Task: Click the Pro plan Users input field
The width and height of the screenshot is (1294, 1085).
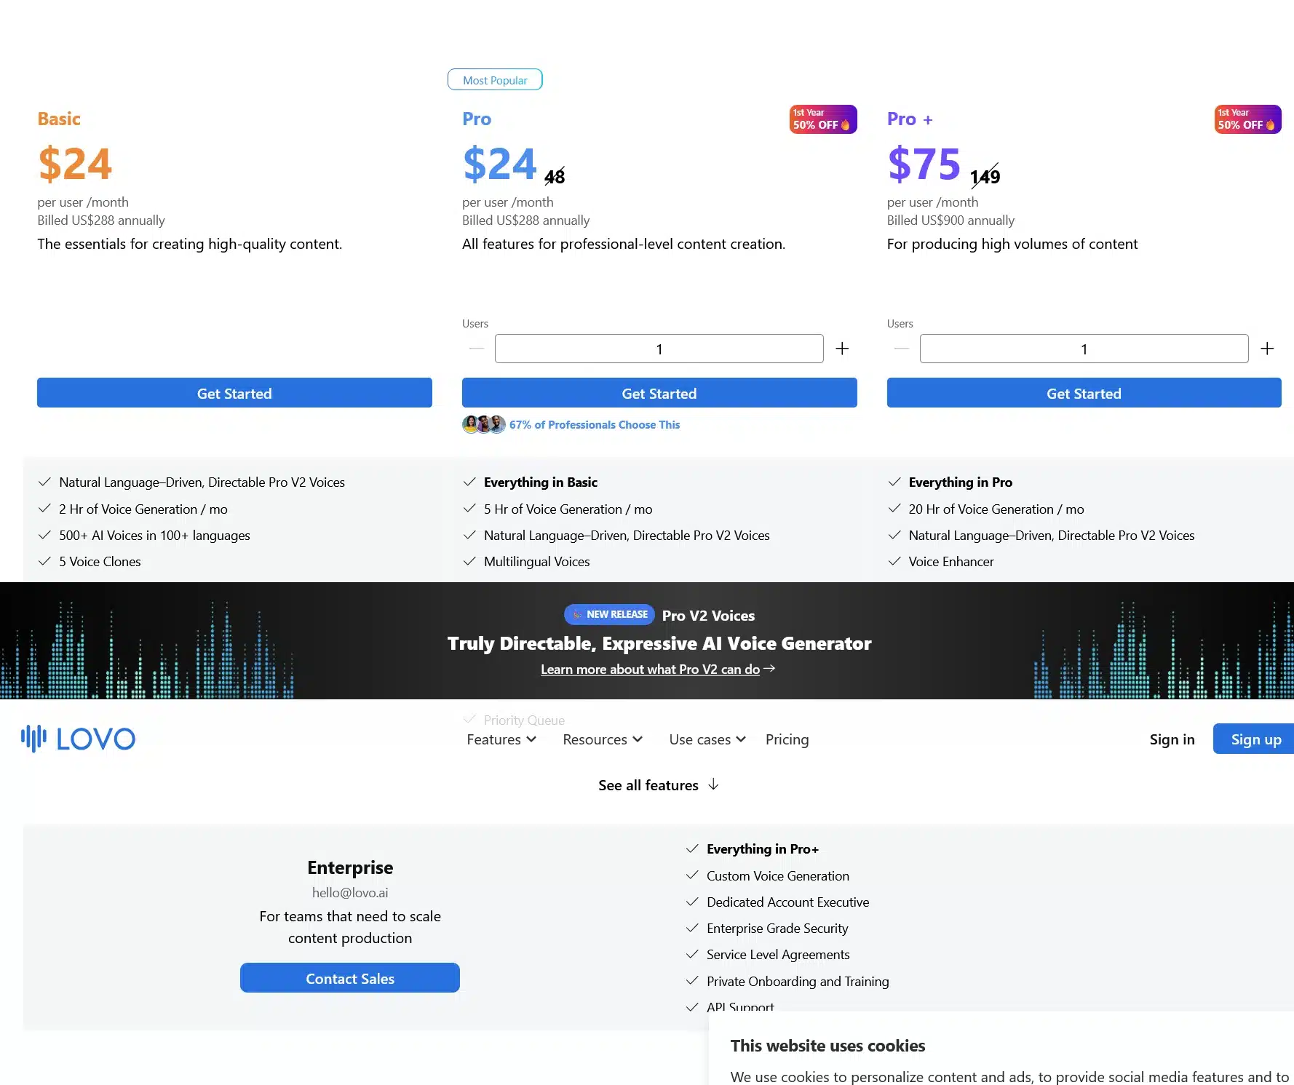Action: coord(659,349)
